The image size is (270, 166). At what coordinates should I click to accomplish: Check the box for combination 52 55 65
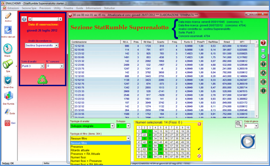(73, 50)
